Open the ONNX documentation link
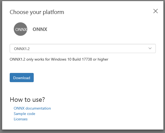Viewport: 165px width, 133px height. pos(32,108)
